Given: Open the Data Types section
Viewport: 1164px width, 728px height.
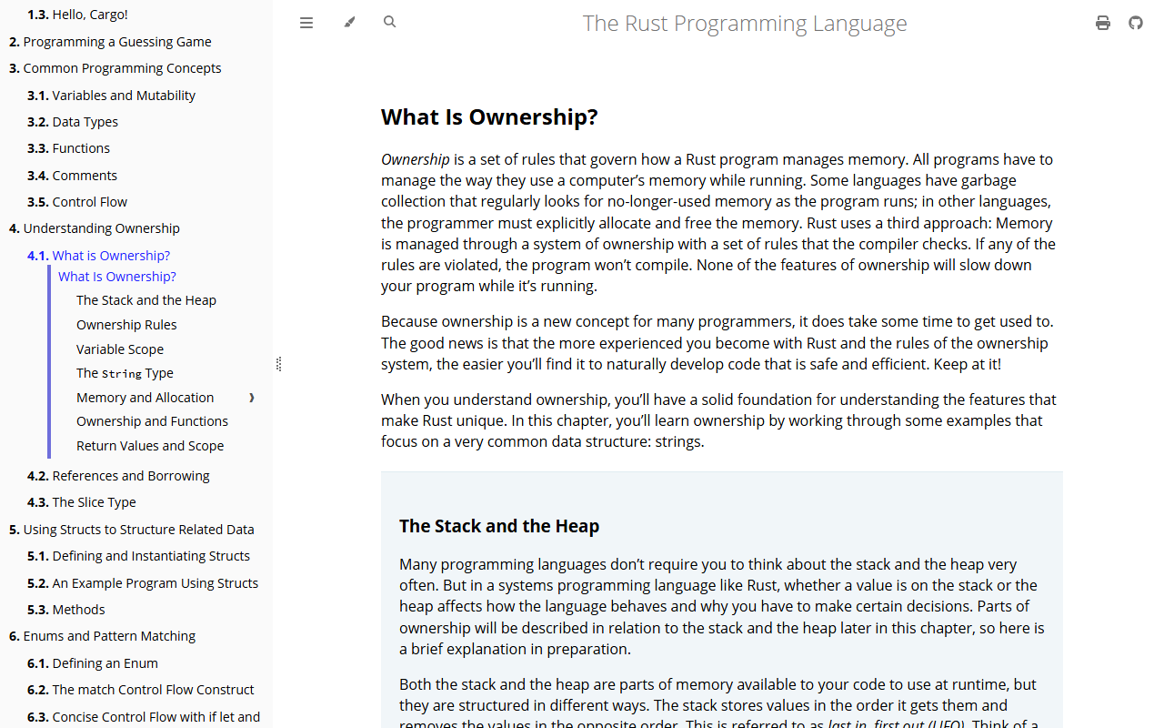Looking at the screenshot, I should [x=73, y=122].
